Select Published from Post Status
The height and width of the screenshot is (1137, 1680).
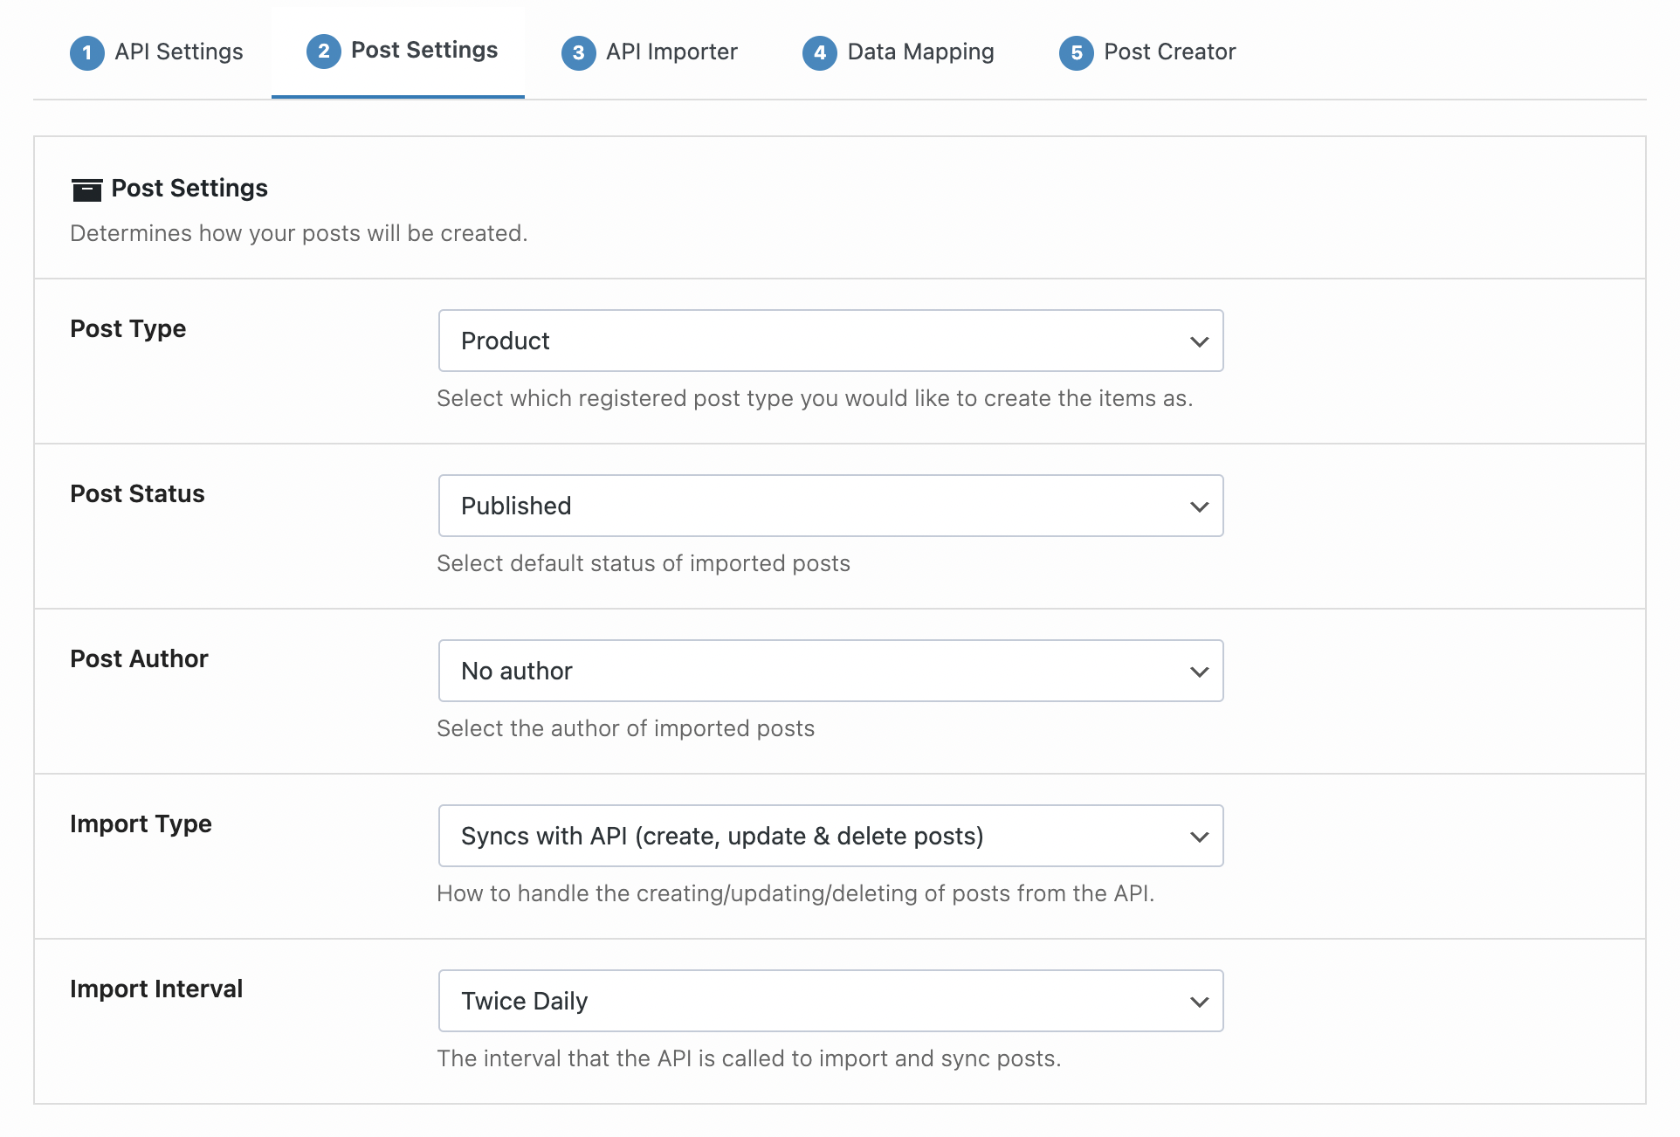pyautogui.click(x=831, y=505)
